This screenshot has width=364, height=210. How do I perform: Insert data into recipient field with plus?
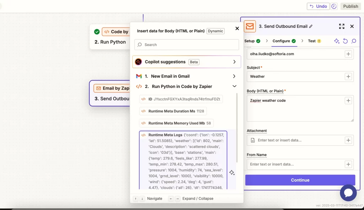tap(348, 54)
